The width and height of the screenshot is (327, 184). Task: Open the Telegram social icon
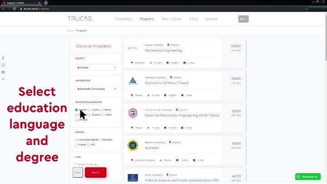pos(3,79)
